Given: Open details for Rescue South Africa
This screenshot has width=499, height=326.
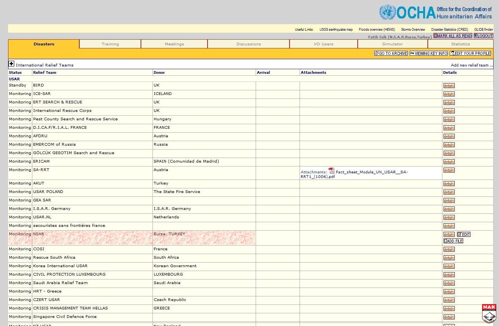Looking at the screenshot, I should coord(449,258).
